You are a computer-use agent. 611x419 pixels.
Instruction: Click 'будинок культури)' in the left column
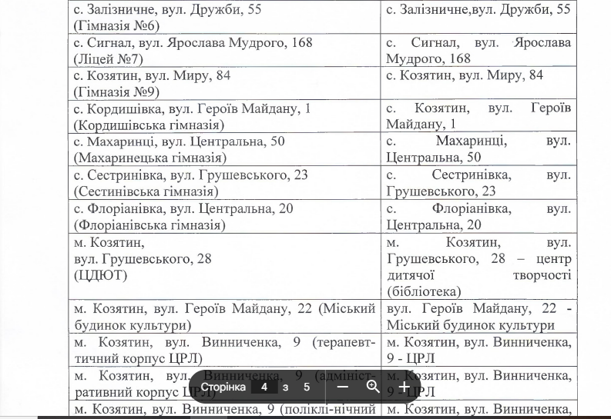[x=132, y=325]
